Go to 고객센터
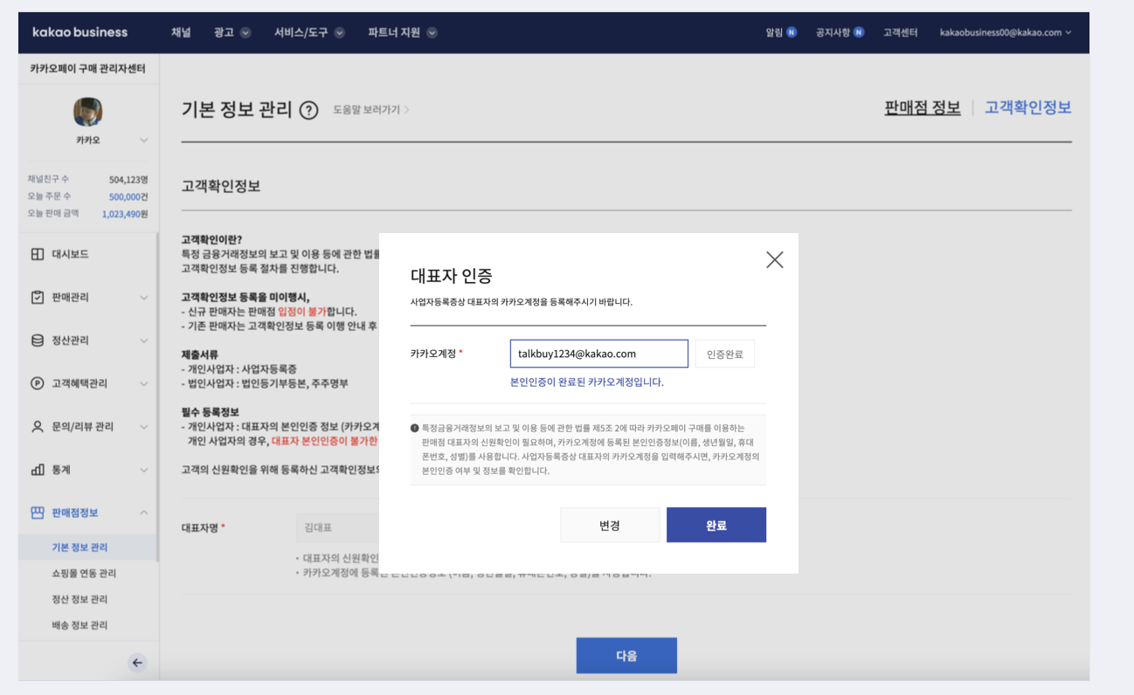The width and height of the screenshot is (1134, 695). click(900, 32)
